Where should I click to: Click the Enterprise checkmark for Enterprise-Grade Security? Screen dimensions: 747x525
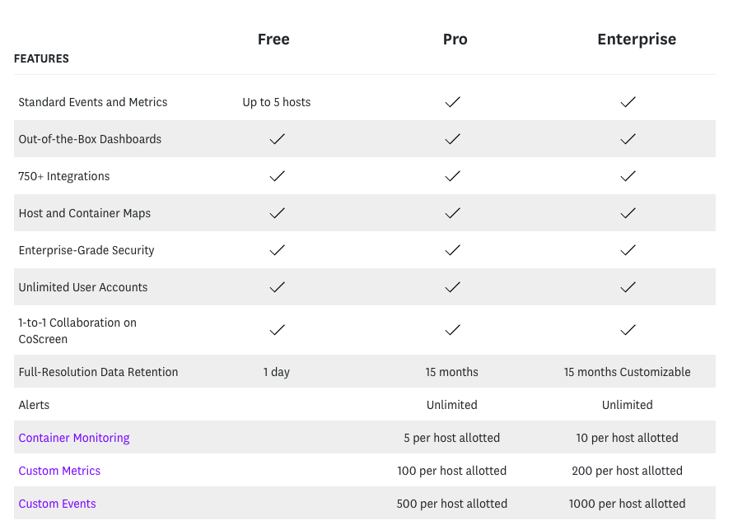click(628, 250)
